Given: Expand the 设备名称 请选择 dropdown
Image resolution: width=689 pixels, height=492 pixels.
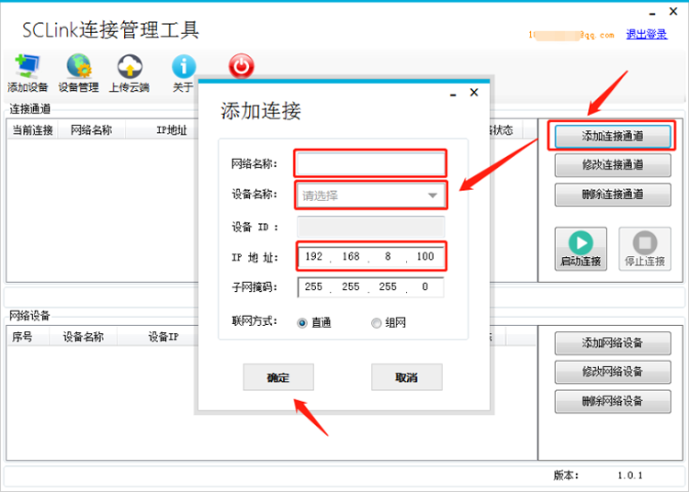Looking at the screenshot, I should [370, 196].
